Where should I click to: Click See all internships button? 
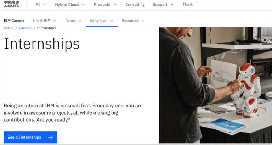(x=30, y=137)
